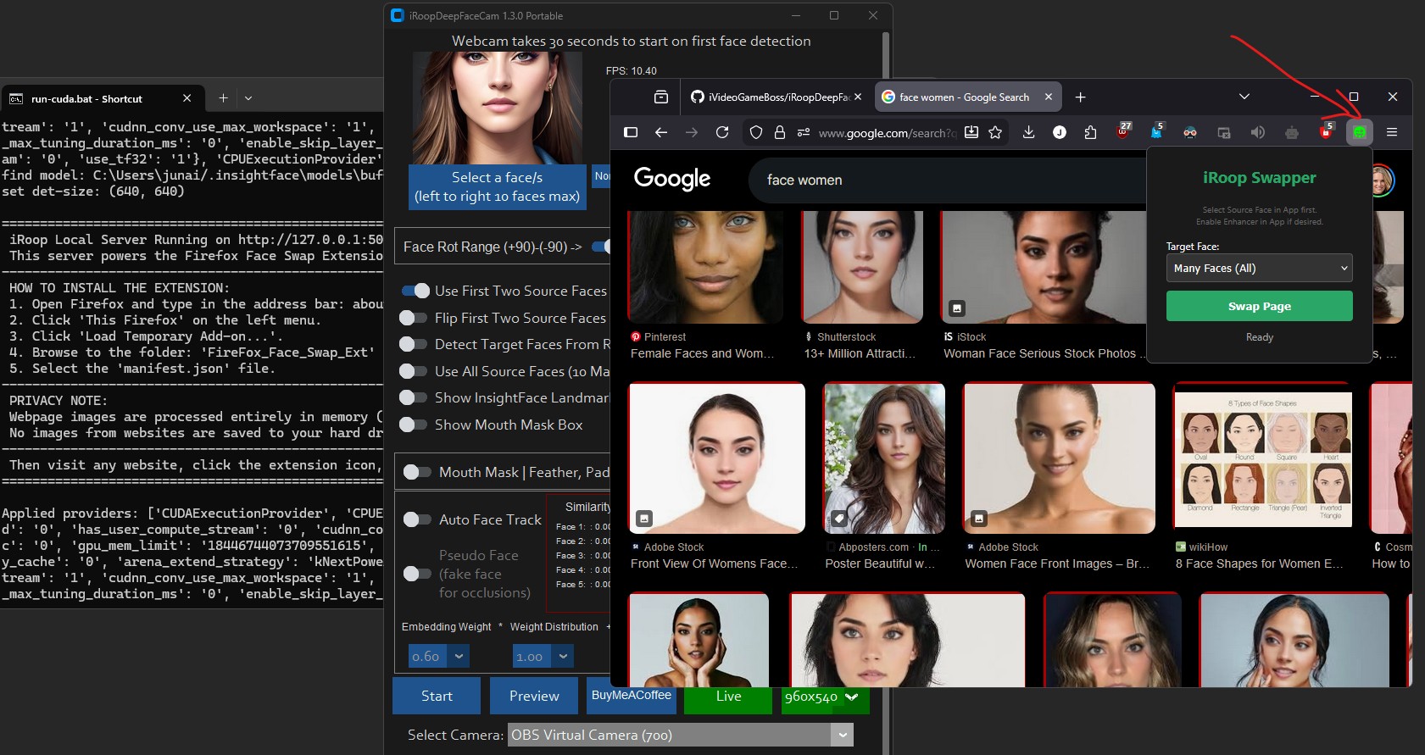Screen dimensions: 1425x755
Task: Click the round white J extension icon
Action: 1060,132
